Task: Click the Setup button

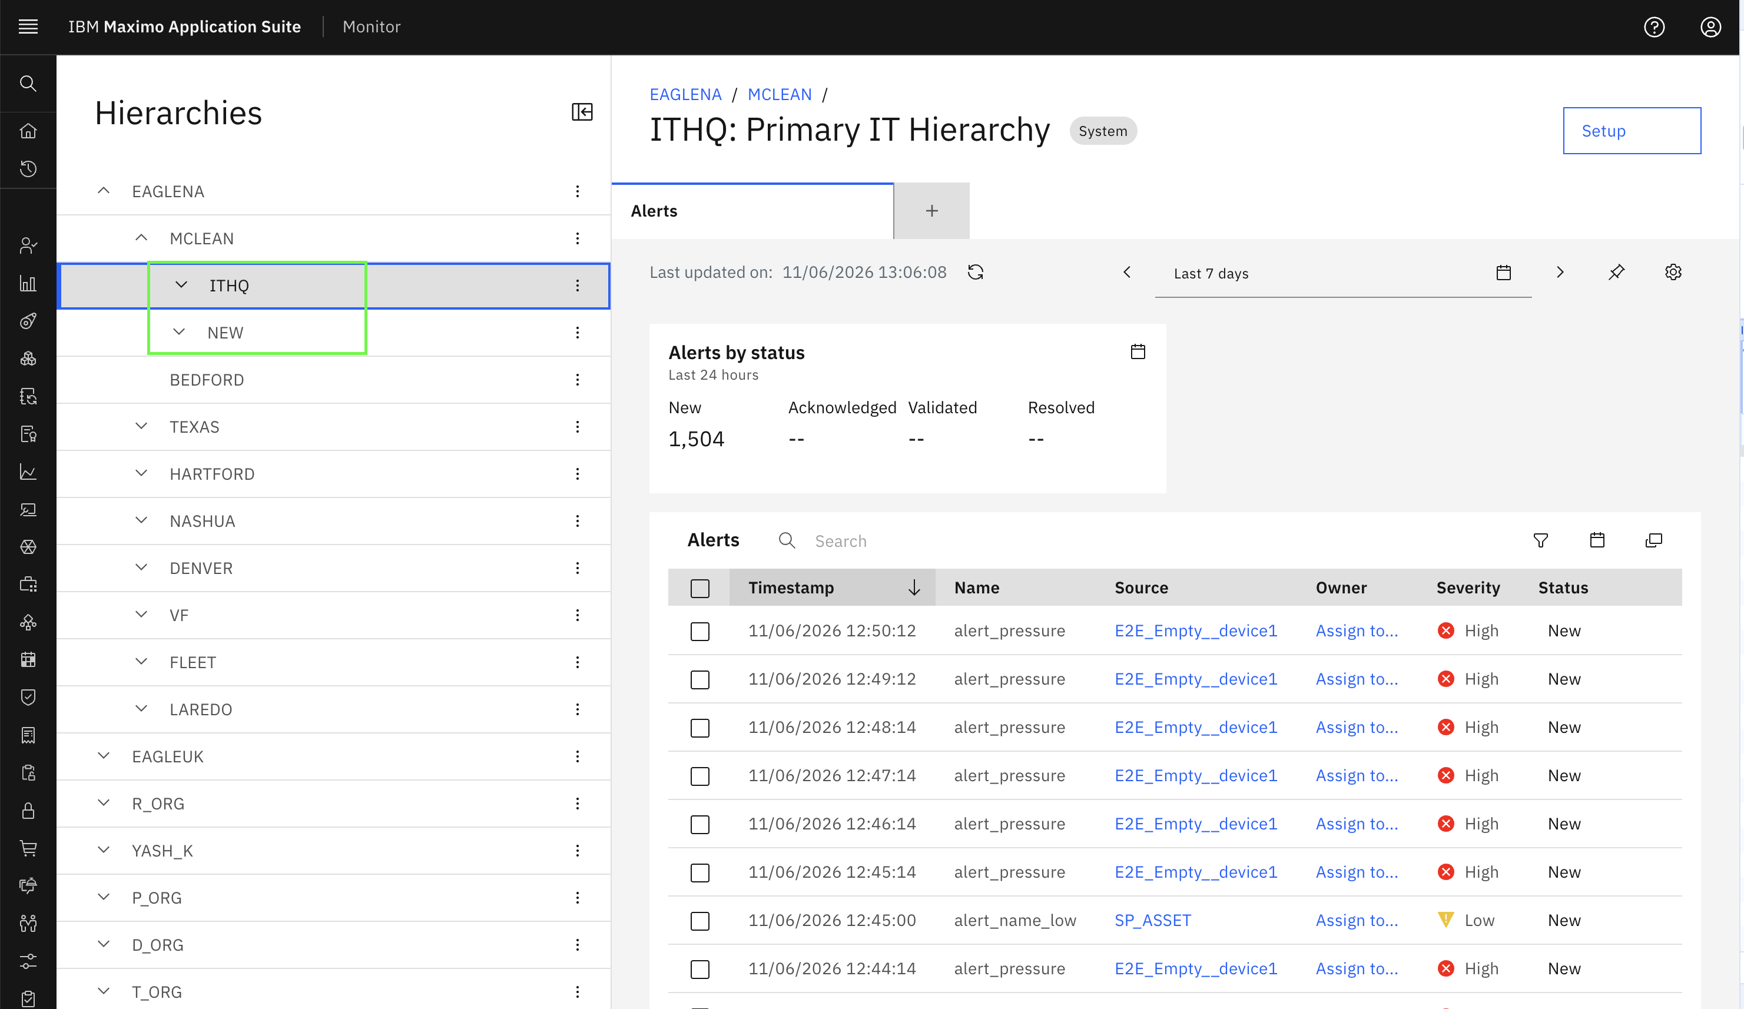Action: pyautogui.click(x=1632, y=131)
